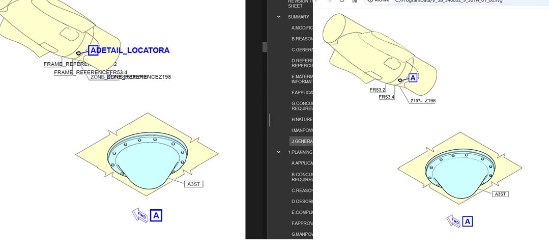549x250 pixels.
Task: Click FWD arrow in right drawing
Action: click(x=454, y=221)
